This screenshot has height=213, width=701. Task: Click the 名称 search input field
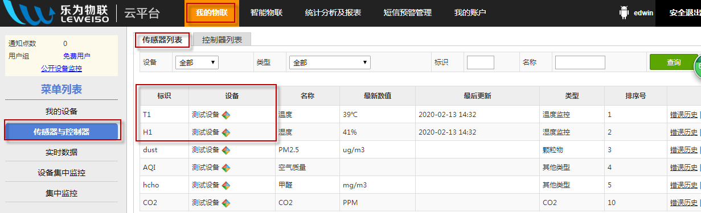point(580,62)
